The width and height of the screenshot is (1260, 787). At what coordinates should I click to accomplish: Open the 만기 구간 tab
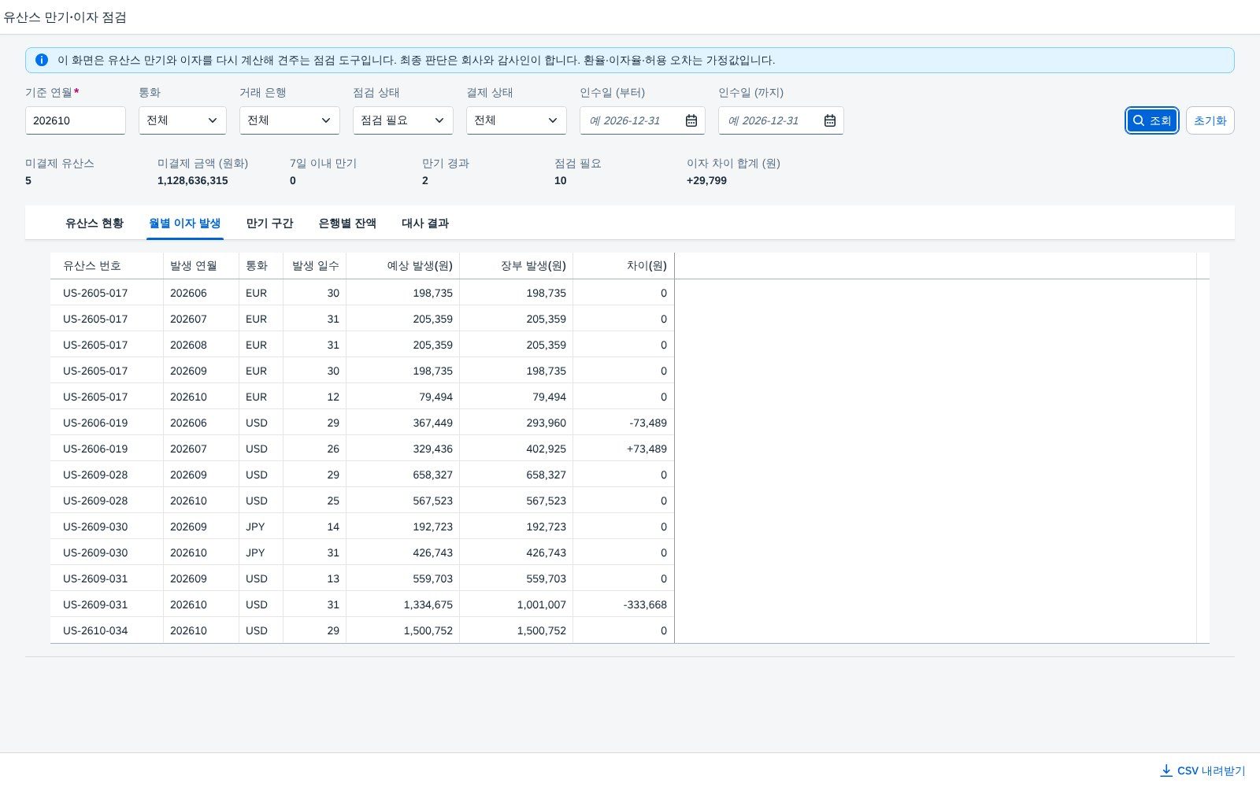(270, 224)
